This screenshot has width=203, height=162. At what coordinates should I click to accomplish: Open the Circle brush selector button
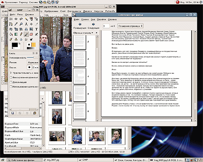point(35,67)
